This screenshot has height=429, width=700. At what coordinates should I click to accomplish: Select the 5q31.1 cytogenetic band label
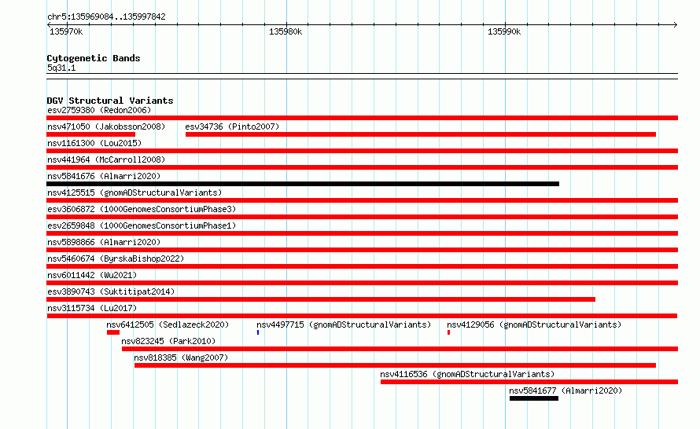(x=61, y=68)
